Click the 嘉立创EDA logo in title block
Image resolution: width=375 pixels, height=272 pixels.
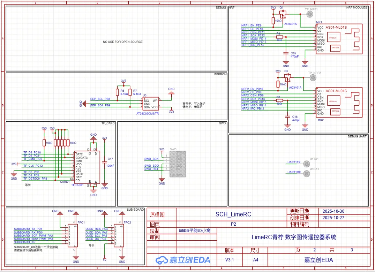[183, 260]
